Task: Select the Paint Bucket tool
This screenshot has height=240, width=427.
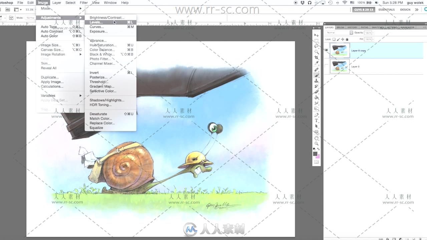Action: 317,97
